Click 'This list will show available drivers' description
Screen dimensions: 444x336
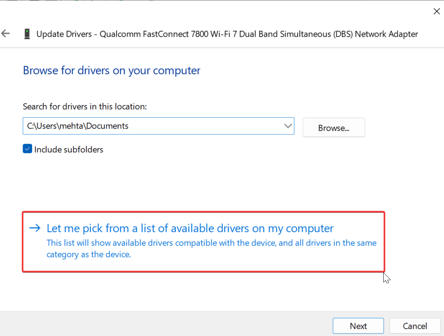(212, 249)
